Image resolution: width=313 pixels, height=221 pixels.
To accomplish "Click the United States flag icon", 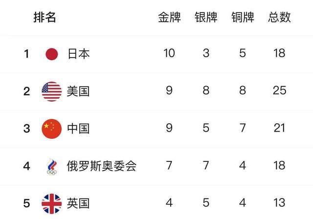I will (x=52, y=91).
